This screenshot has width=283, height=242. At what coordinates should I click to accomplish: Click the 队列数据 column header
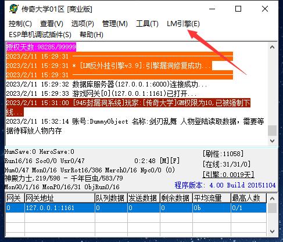click(x=111, y=198)
